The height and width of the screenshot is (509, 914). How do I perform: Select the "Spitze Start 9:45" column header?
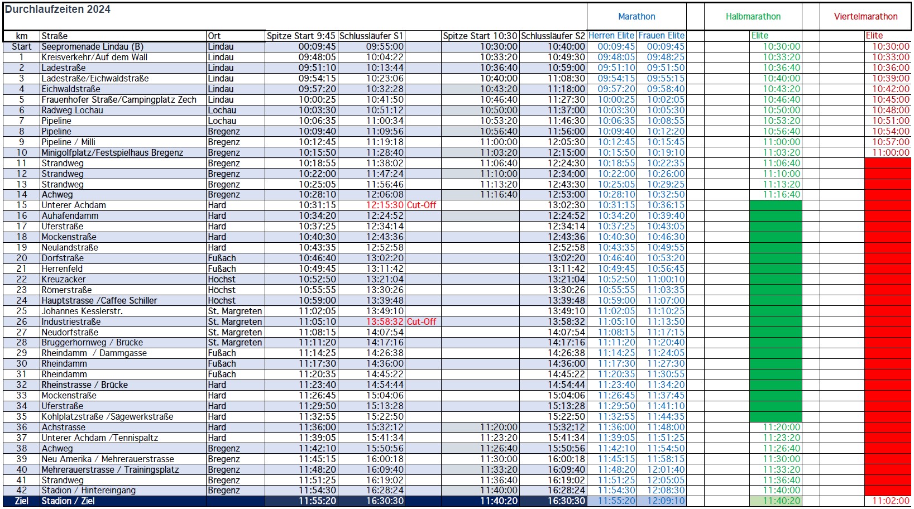tap(301, 36)
